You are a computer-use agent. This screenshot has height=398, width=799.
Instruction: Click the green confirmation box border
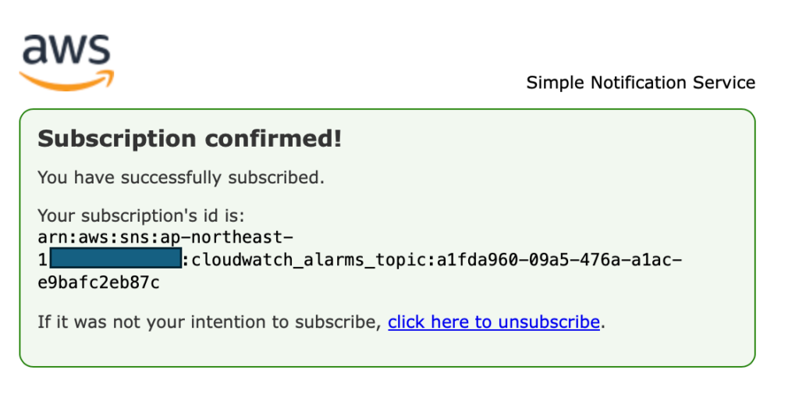387,109
